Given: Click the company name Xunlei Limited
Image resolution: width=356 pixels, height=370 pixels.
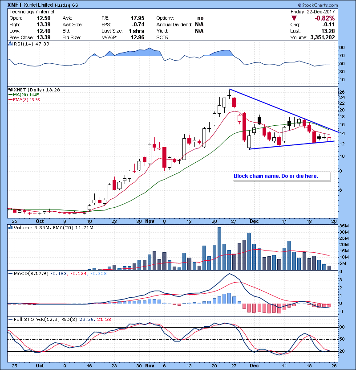Looking at the screenshot, I should (38, 5).
